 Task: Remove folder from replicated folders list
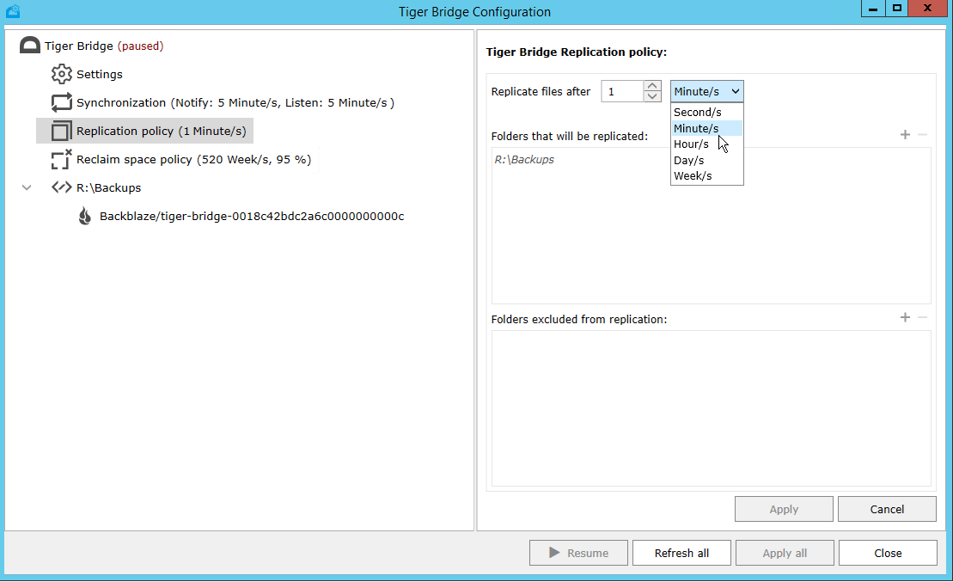point(923,135)
